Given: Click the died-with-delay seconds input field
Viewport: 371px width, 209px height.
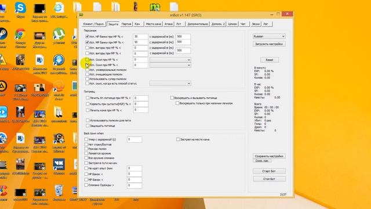Looking at the screenshot, I should click(x=134, y=139).
